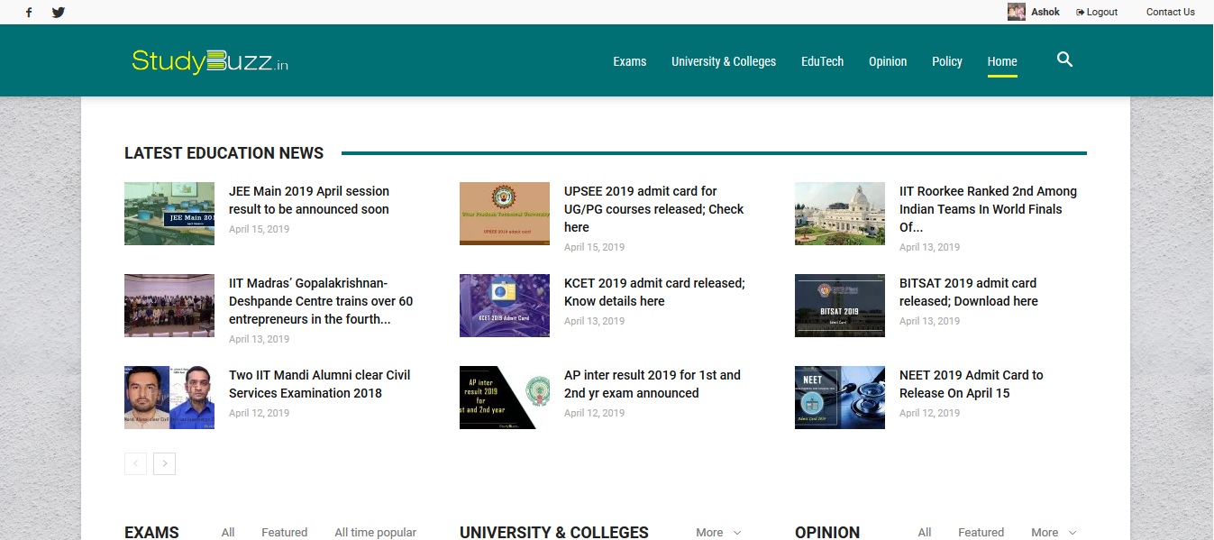Log out using the Logout link

click(x=1097, y=12)
